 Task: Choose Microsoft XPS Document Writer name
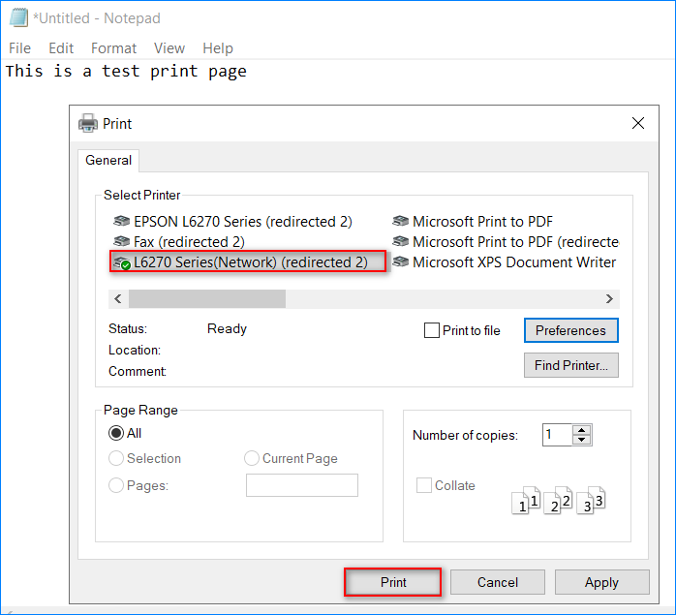(x=514, y=261)
